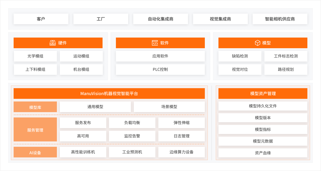Click the 高性能训练机 box

83,152
